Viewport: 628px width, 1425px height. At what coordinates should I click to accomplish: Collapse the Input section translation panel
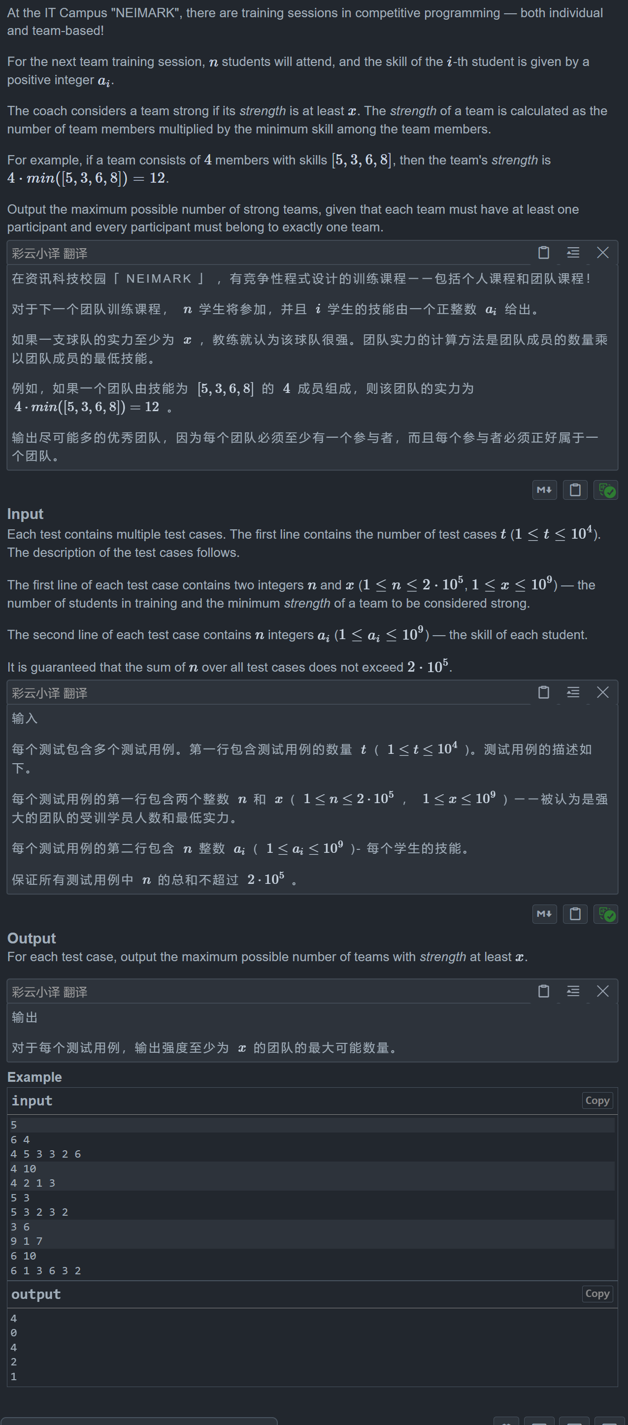573,692
